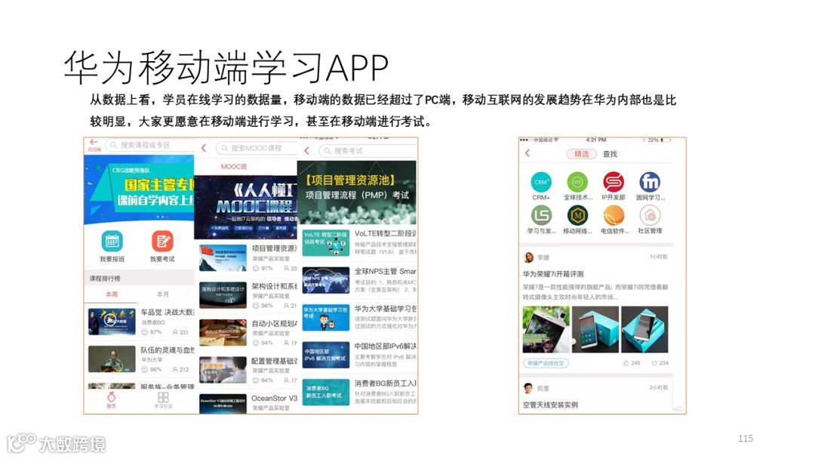815x459 pixels.
Task: Click the 车品觉 决战大数 course title
Action: 167,313
